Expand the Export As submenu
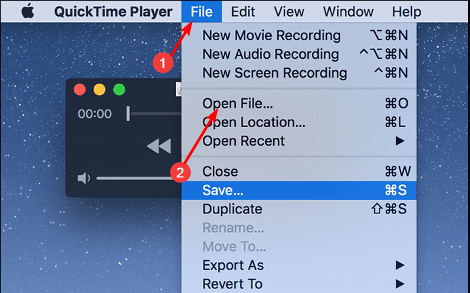 [x=299, y=265]
